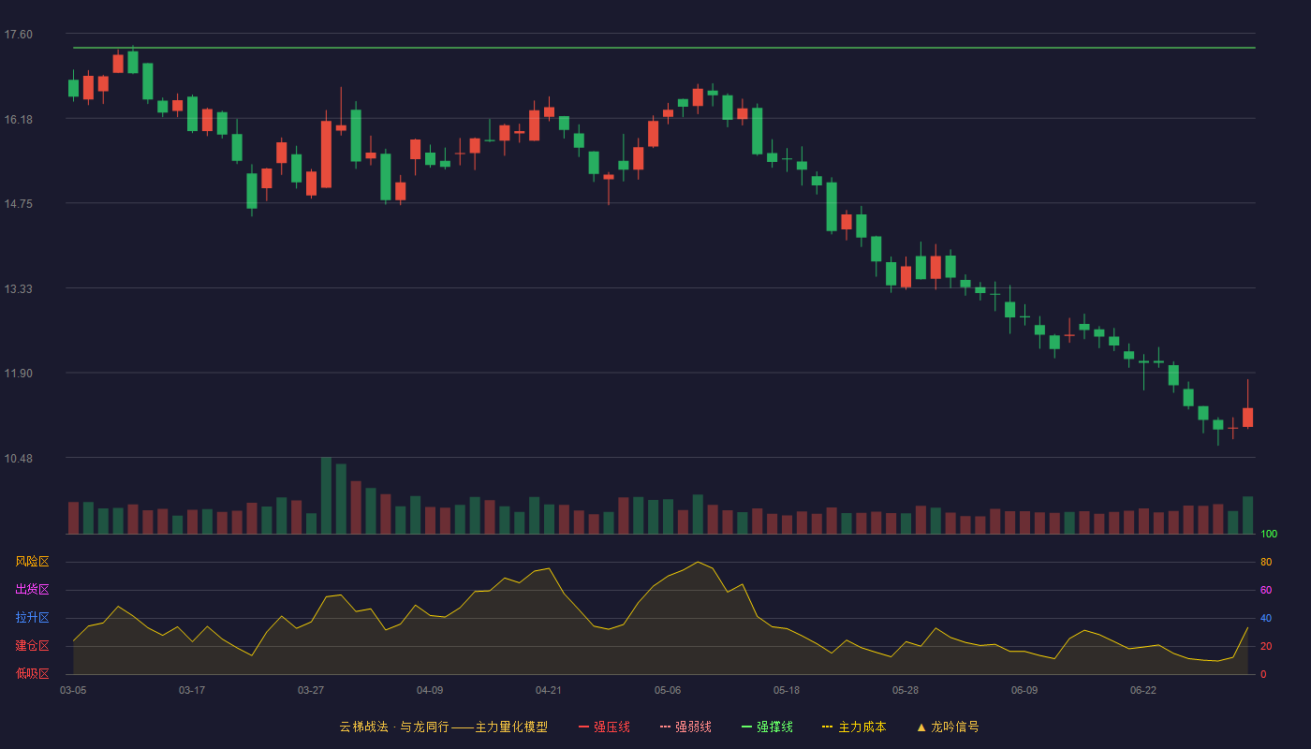Click the 03-17 date label

192,690
